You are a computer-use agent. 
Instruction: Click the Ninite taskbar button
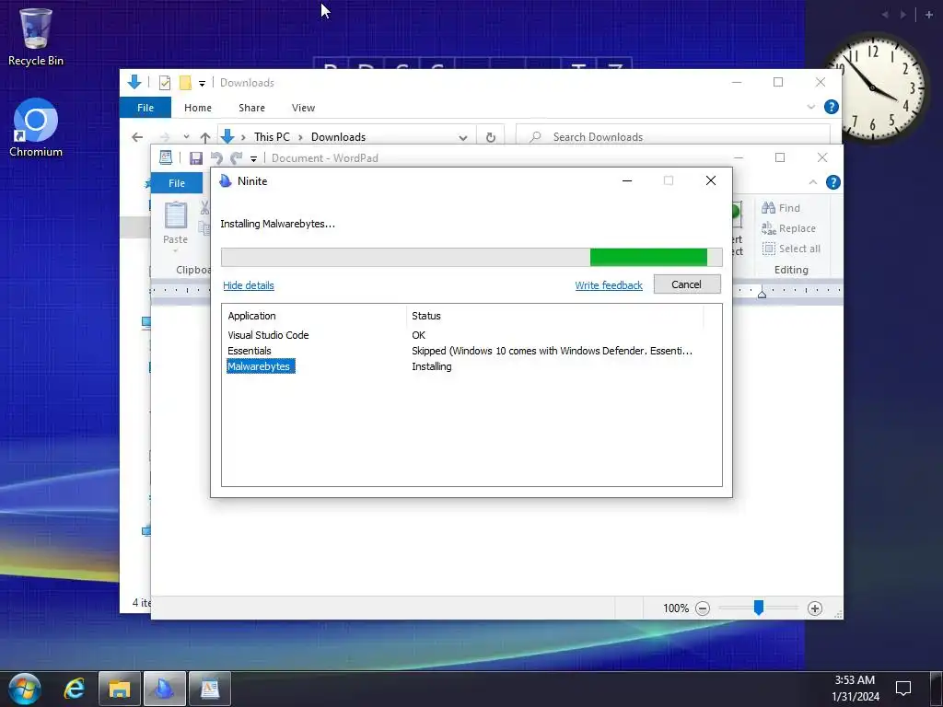pyautogui.click(x=164, y=689)
